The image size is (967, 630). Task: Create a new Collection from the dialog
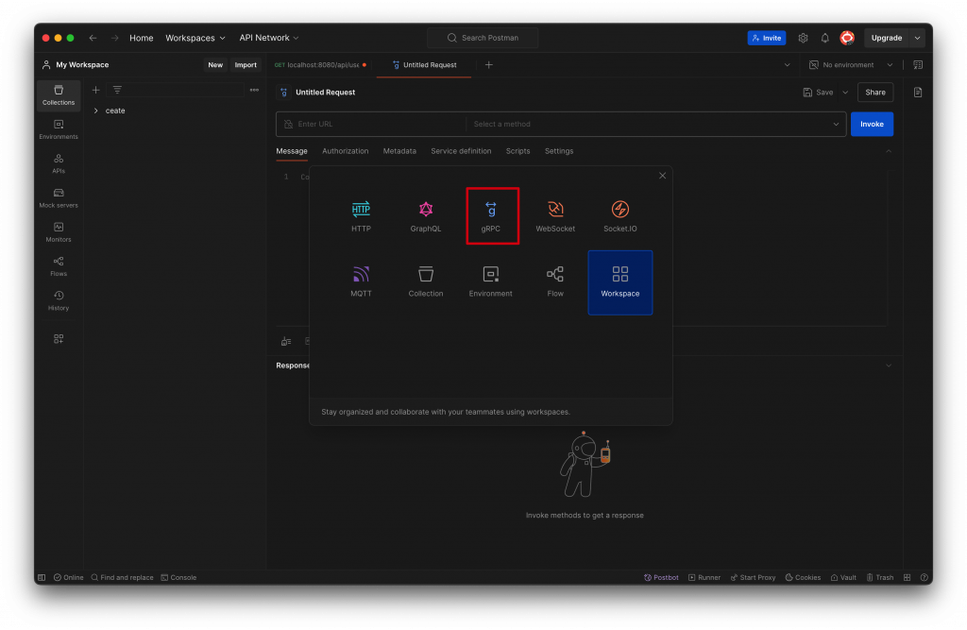tap(426, 282)
